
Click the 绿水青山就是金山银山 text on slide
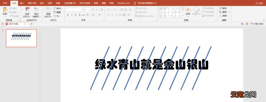pyautogui.click(x=151, y=65)
